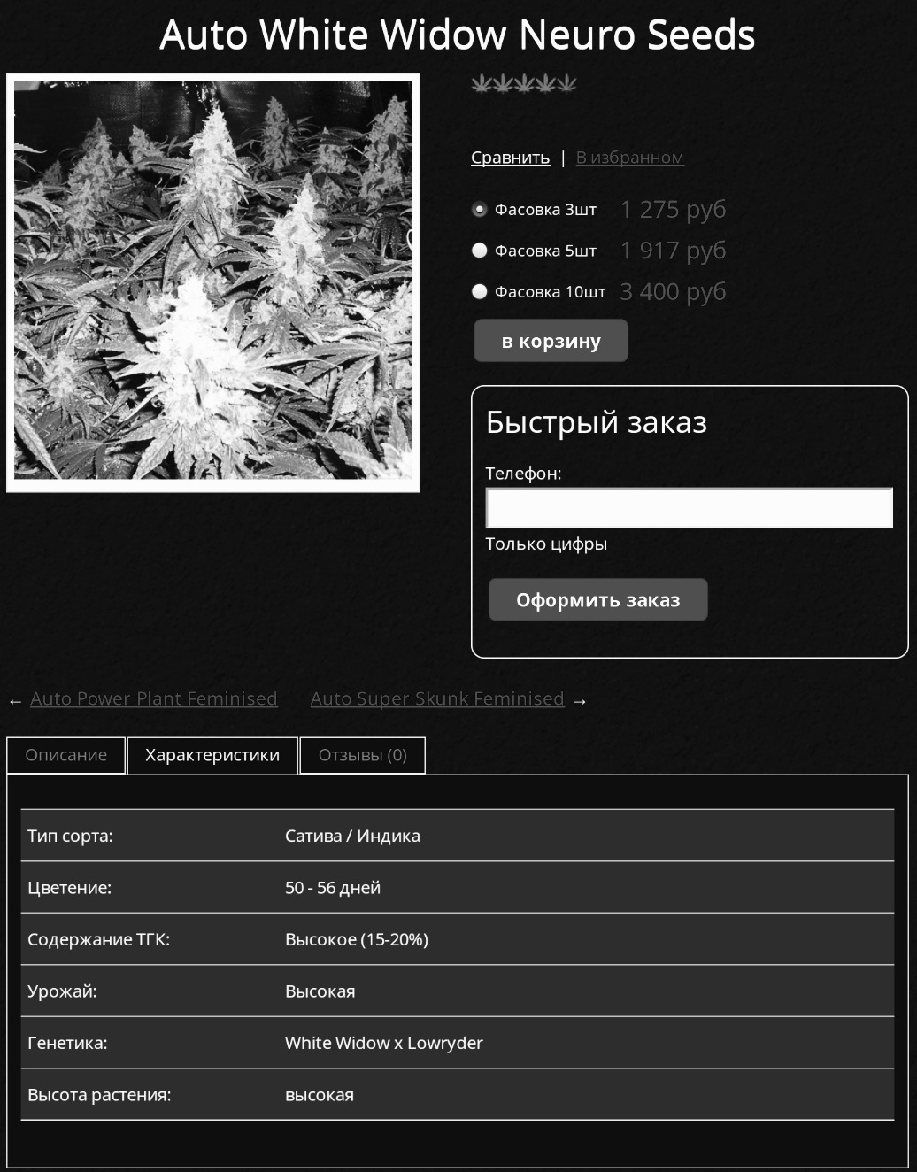Image resolution: width=917 pixels, height=1172 pixels.
Task: Add the product with the в корзину button
Action: [551, 341]
